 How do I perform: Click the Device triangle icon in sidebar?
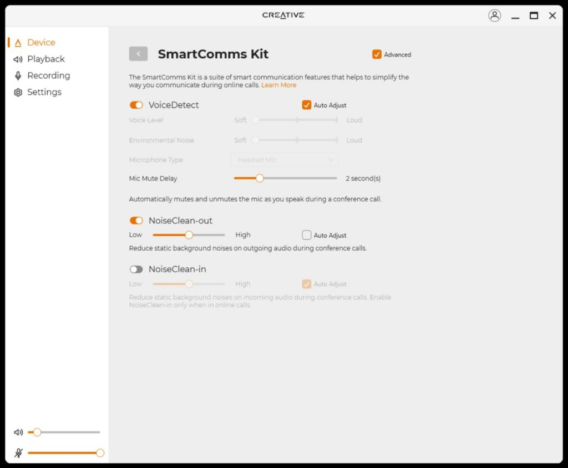coord(18,43)
